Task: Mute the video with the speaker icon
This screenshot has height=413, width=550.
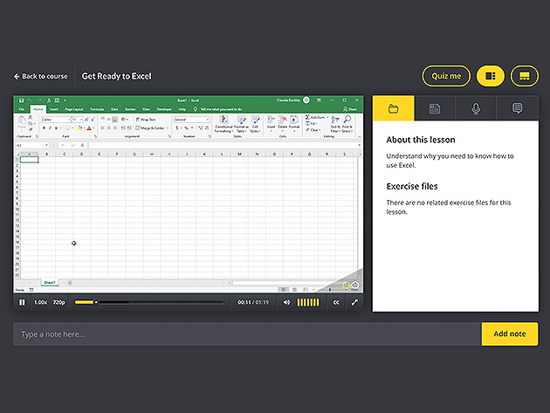Action: [286, 302]
